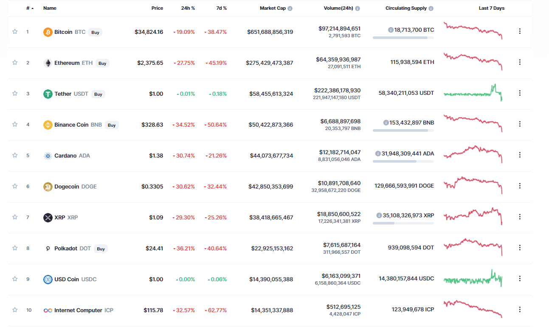Click the info icon beside Circulating Supply

point(431,8)
